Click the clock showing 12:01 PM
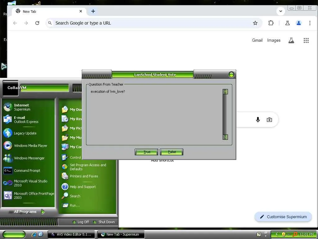Viewport: 318px width, 239px height. click(x=307, y=234)
